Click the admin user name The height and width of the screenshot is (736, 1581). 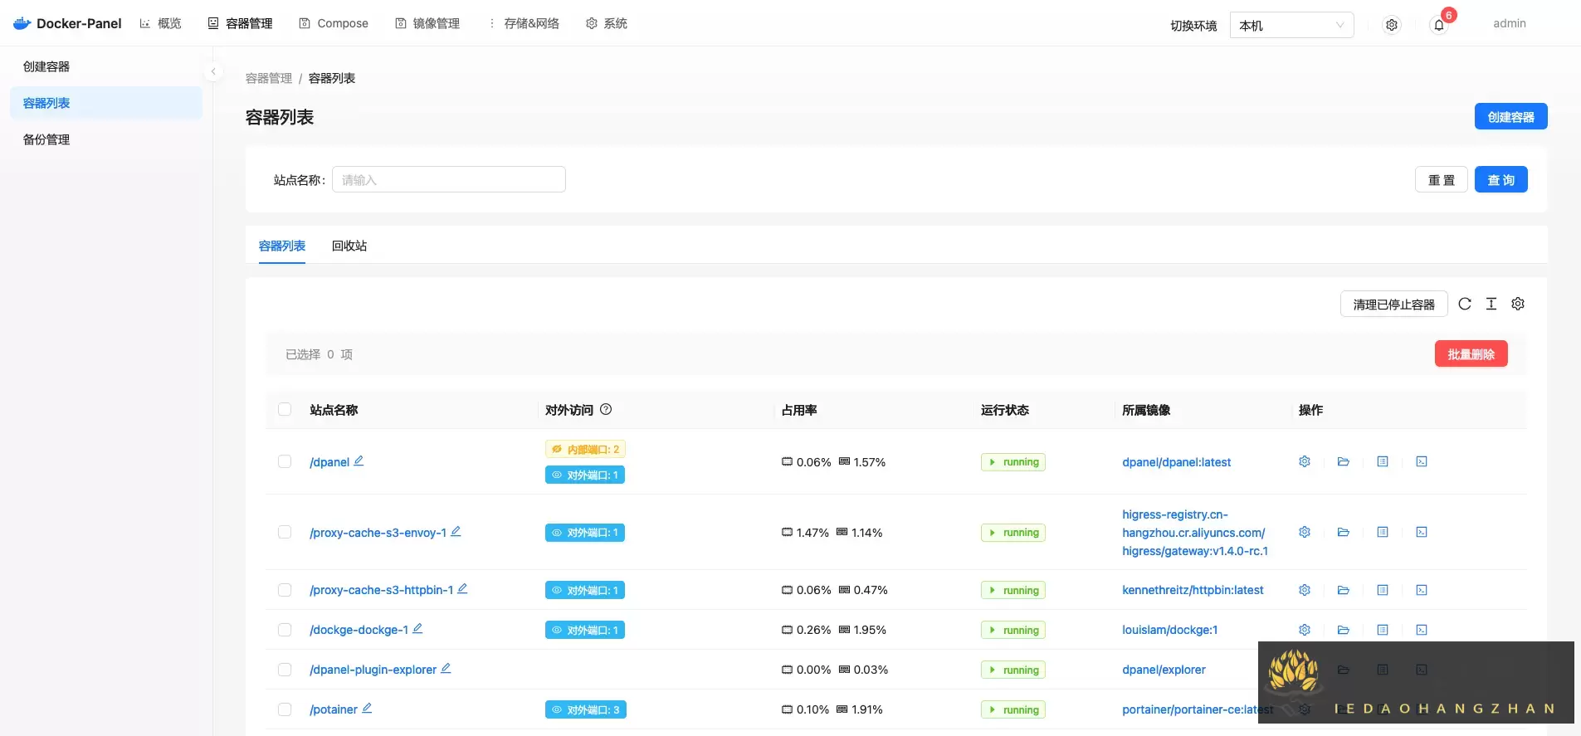(x=1510, y=23)
